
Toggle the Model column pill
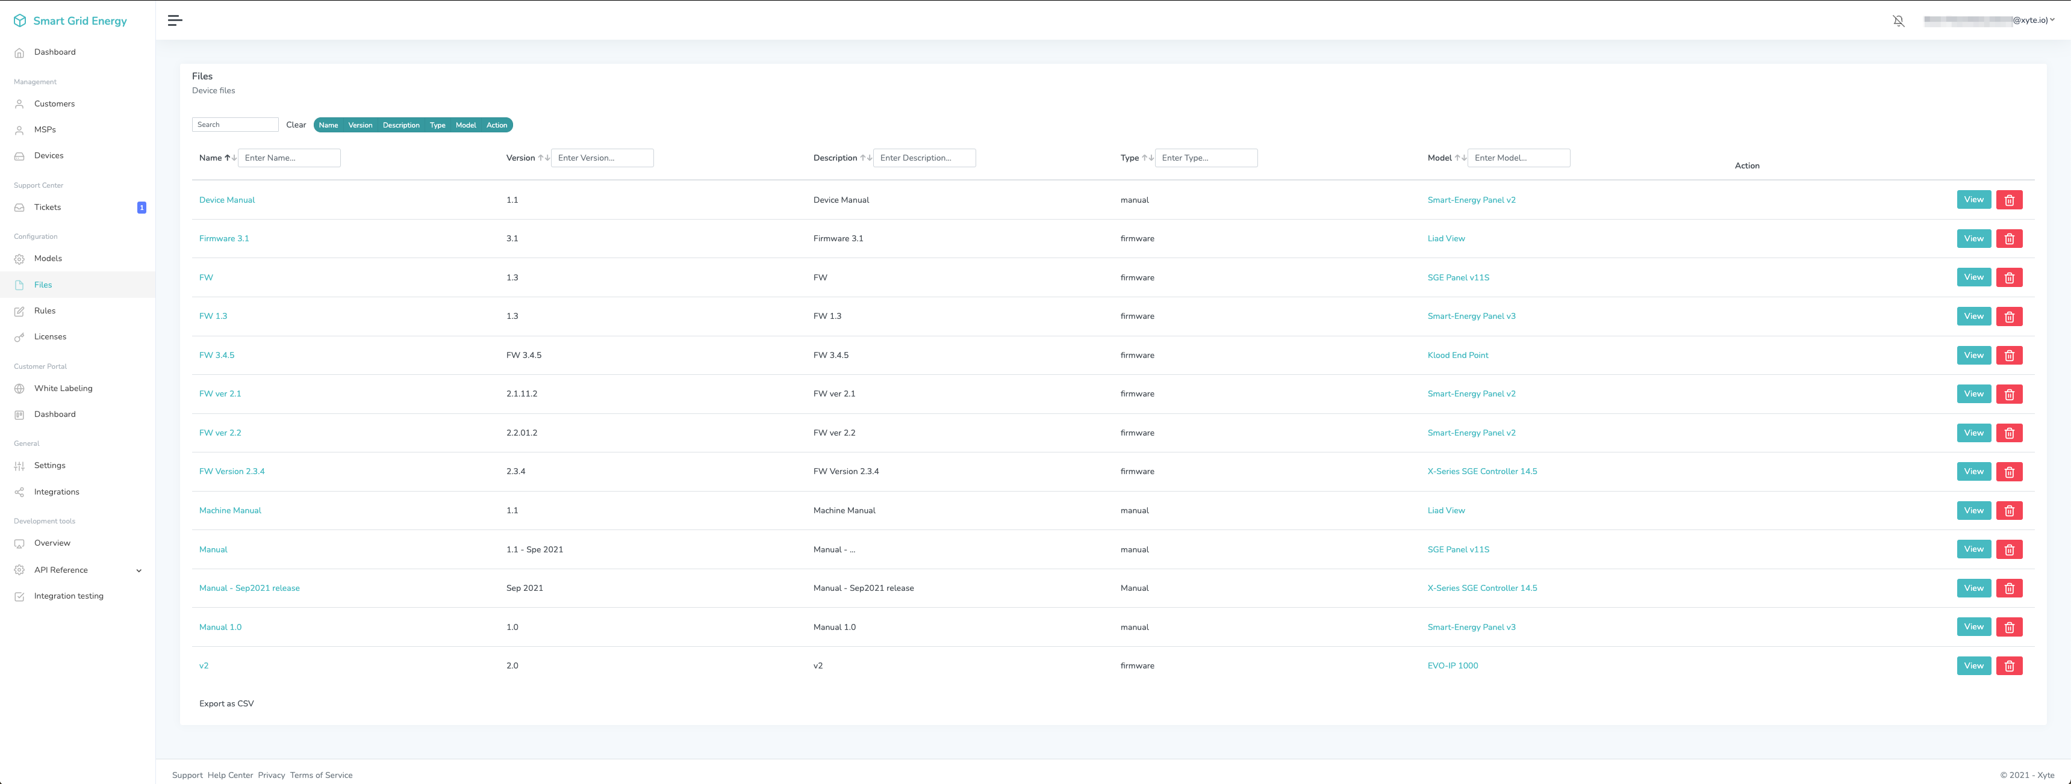466,125
